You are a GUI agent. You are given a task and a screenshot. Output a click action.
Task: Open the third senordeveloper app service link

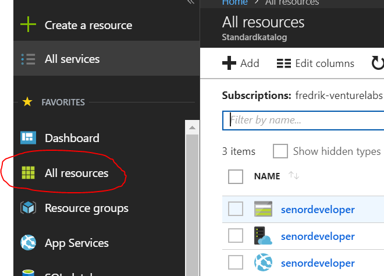coord(318,263)
